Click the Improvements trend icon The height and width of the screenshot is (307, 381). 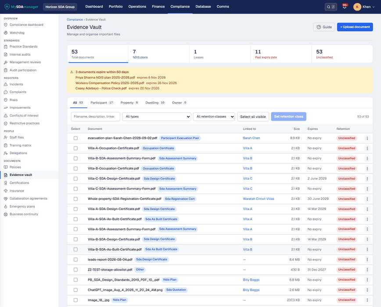coord(6,108)
